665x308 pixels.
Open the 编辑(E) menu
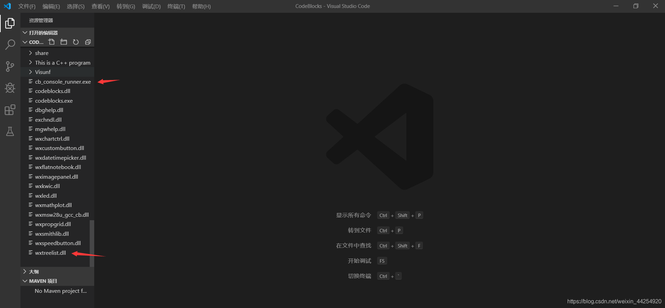tap(51, 6)
